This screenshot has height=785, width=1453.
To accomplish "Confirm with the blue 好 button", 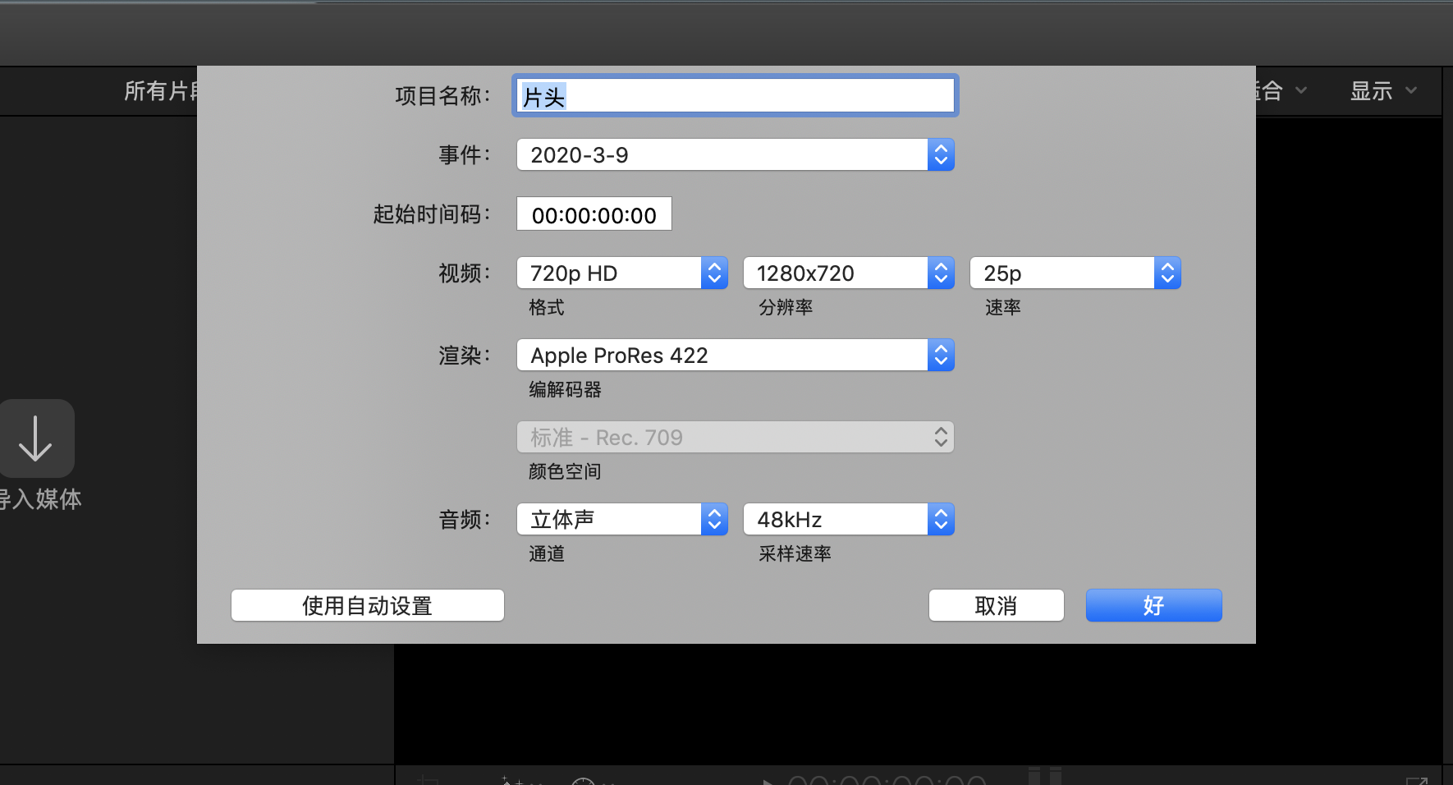I will 1153,606.
